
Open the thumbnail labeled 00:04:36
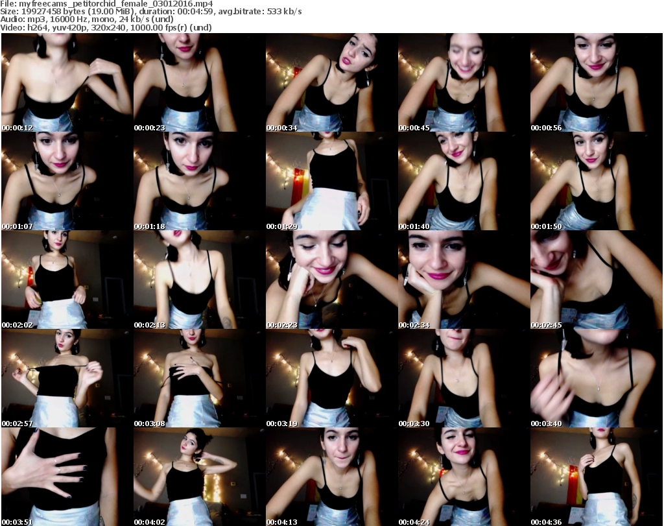click(x=597, y=477)
